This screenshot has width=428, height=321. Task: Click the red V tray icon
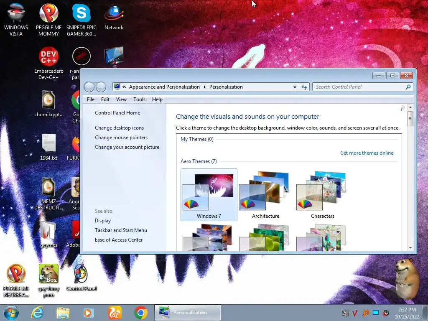(355, 313)
